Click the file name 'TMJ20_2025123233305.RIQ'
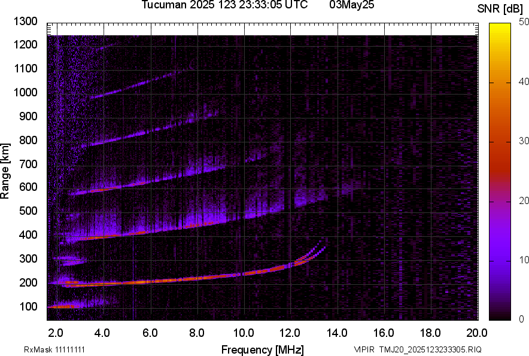 tap(430, 349)
